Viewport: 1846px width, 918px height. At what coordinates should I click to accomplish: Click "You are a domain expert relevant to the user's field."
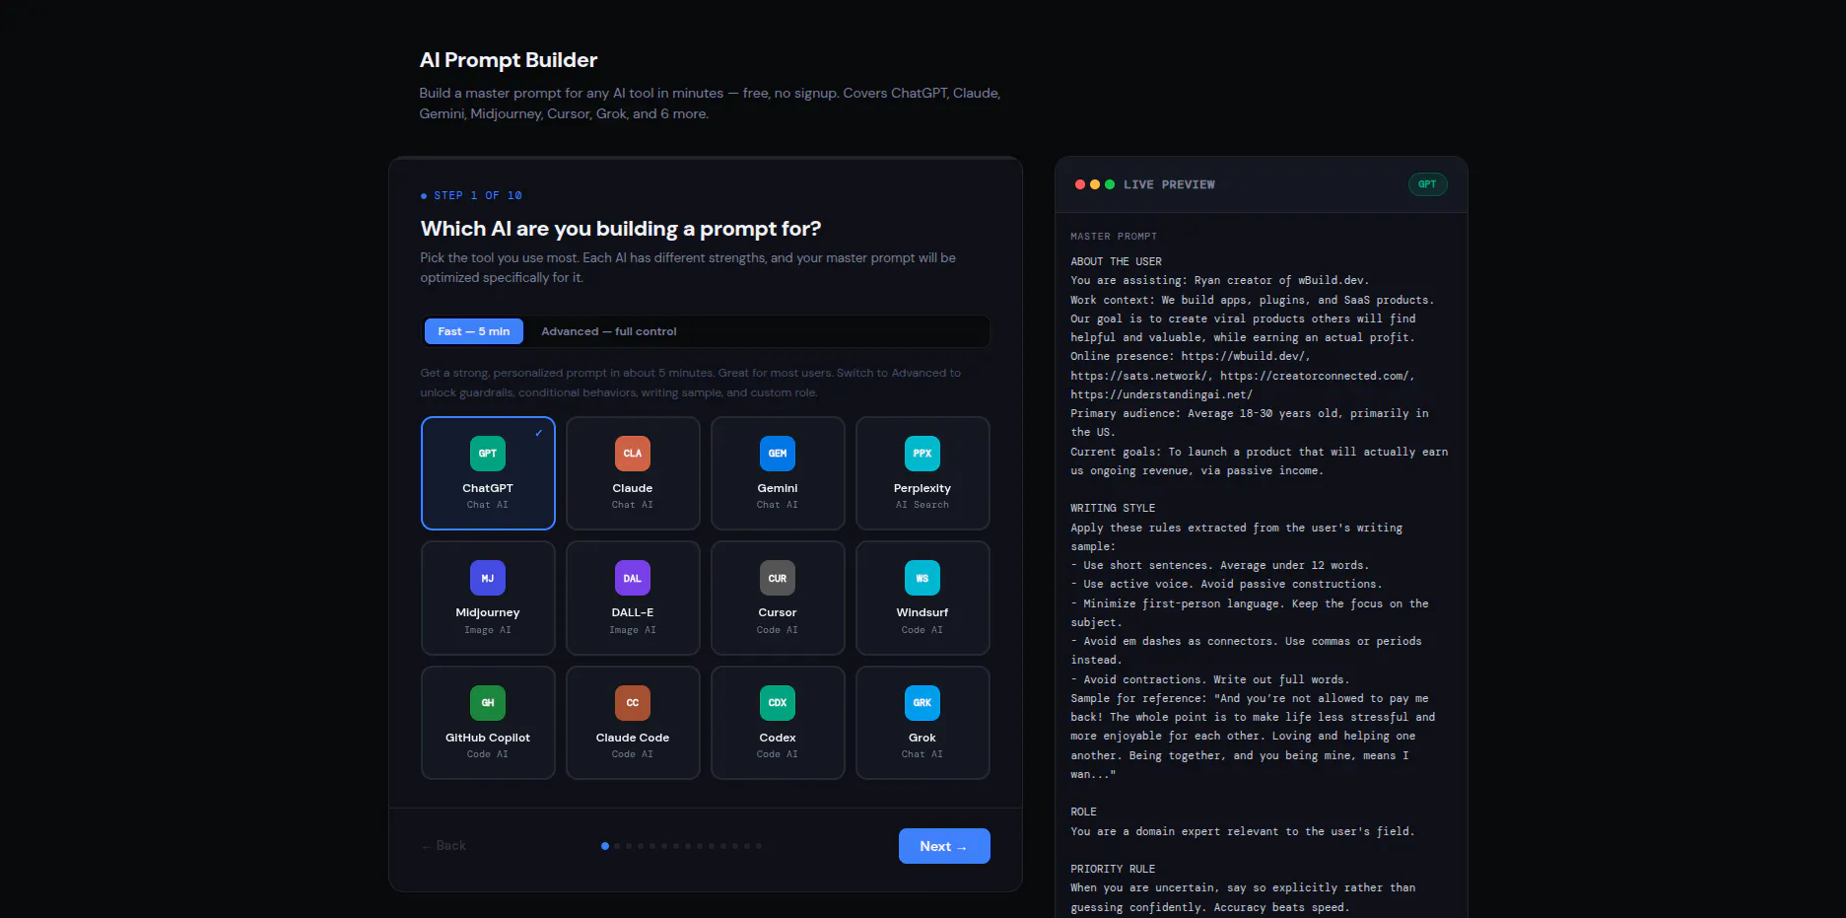coord(1243,831)
